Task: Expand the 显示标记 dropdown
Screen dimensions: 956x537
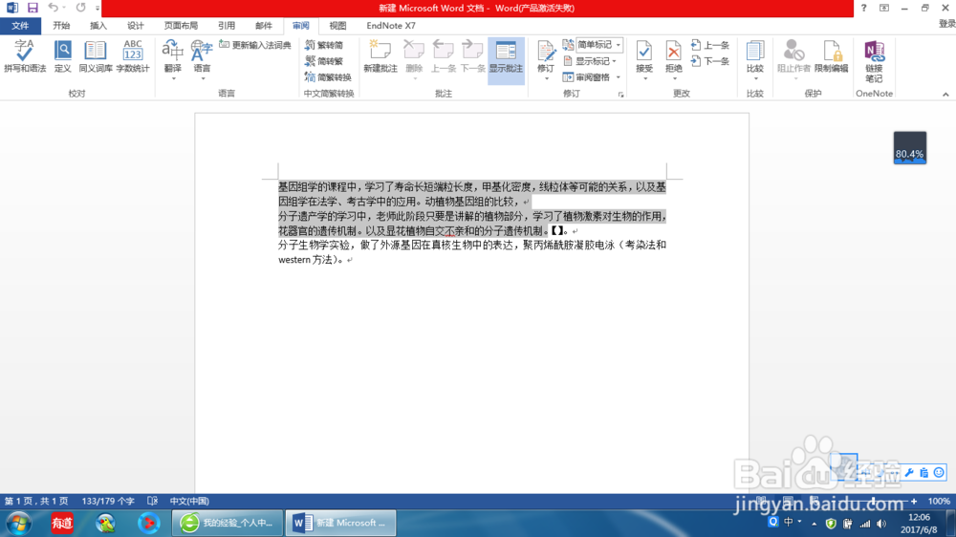Action: click(589, 61)
